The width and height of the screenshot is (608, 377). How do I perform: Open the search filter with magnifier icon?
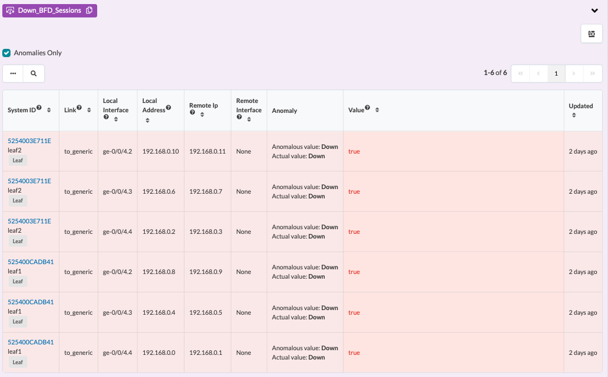34,73
